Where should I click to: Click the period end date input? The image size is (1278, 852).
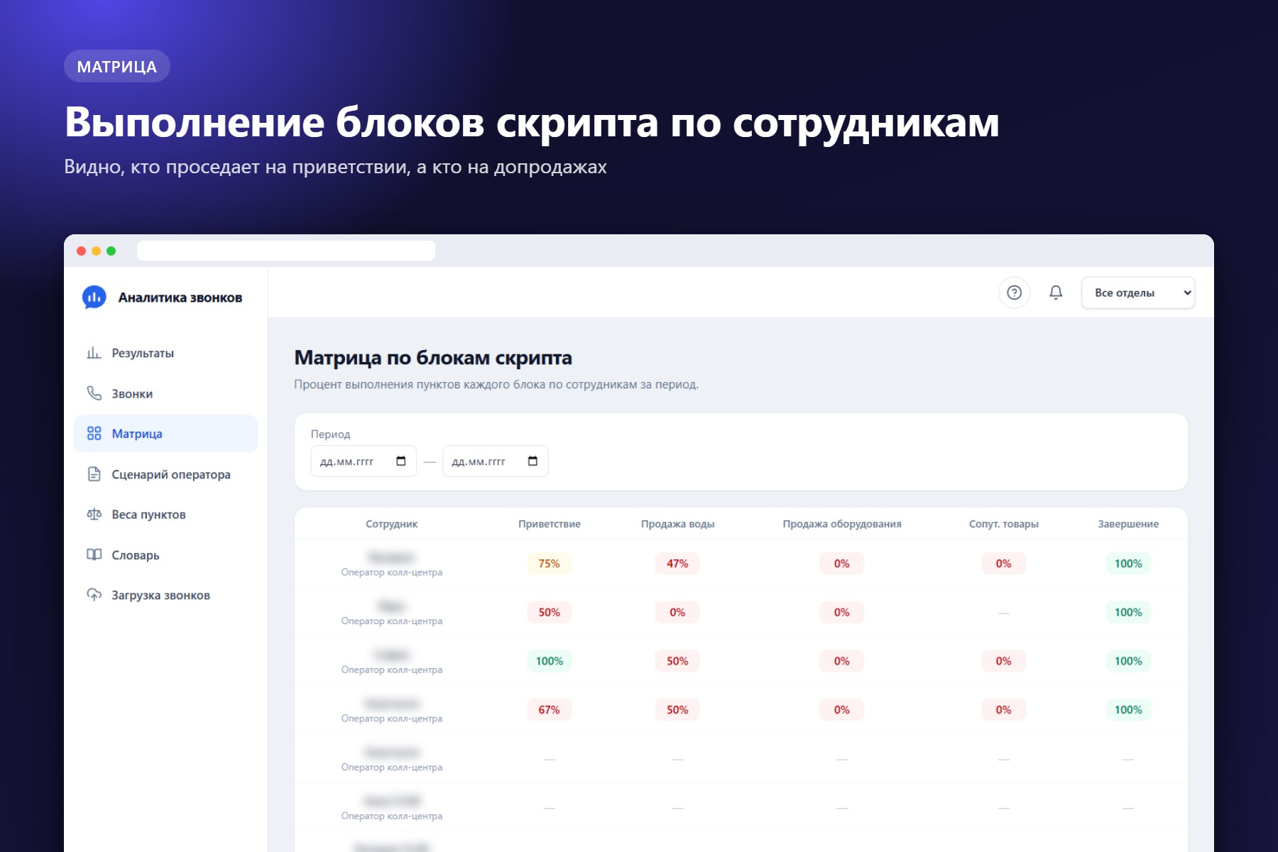(x=496, y=461)
